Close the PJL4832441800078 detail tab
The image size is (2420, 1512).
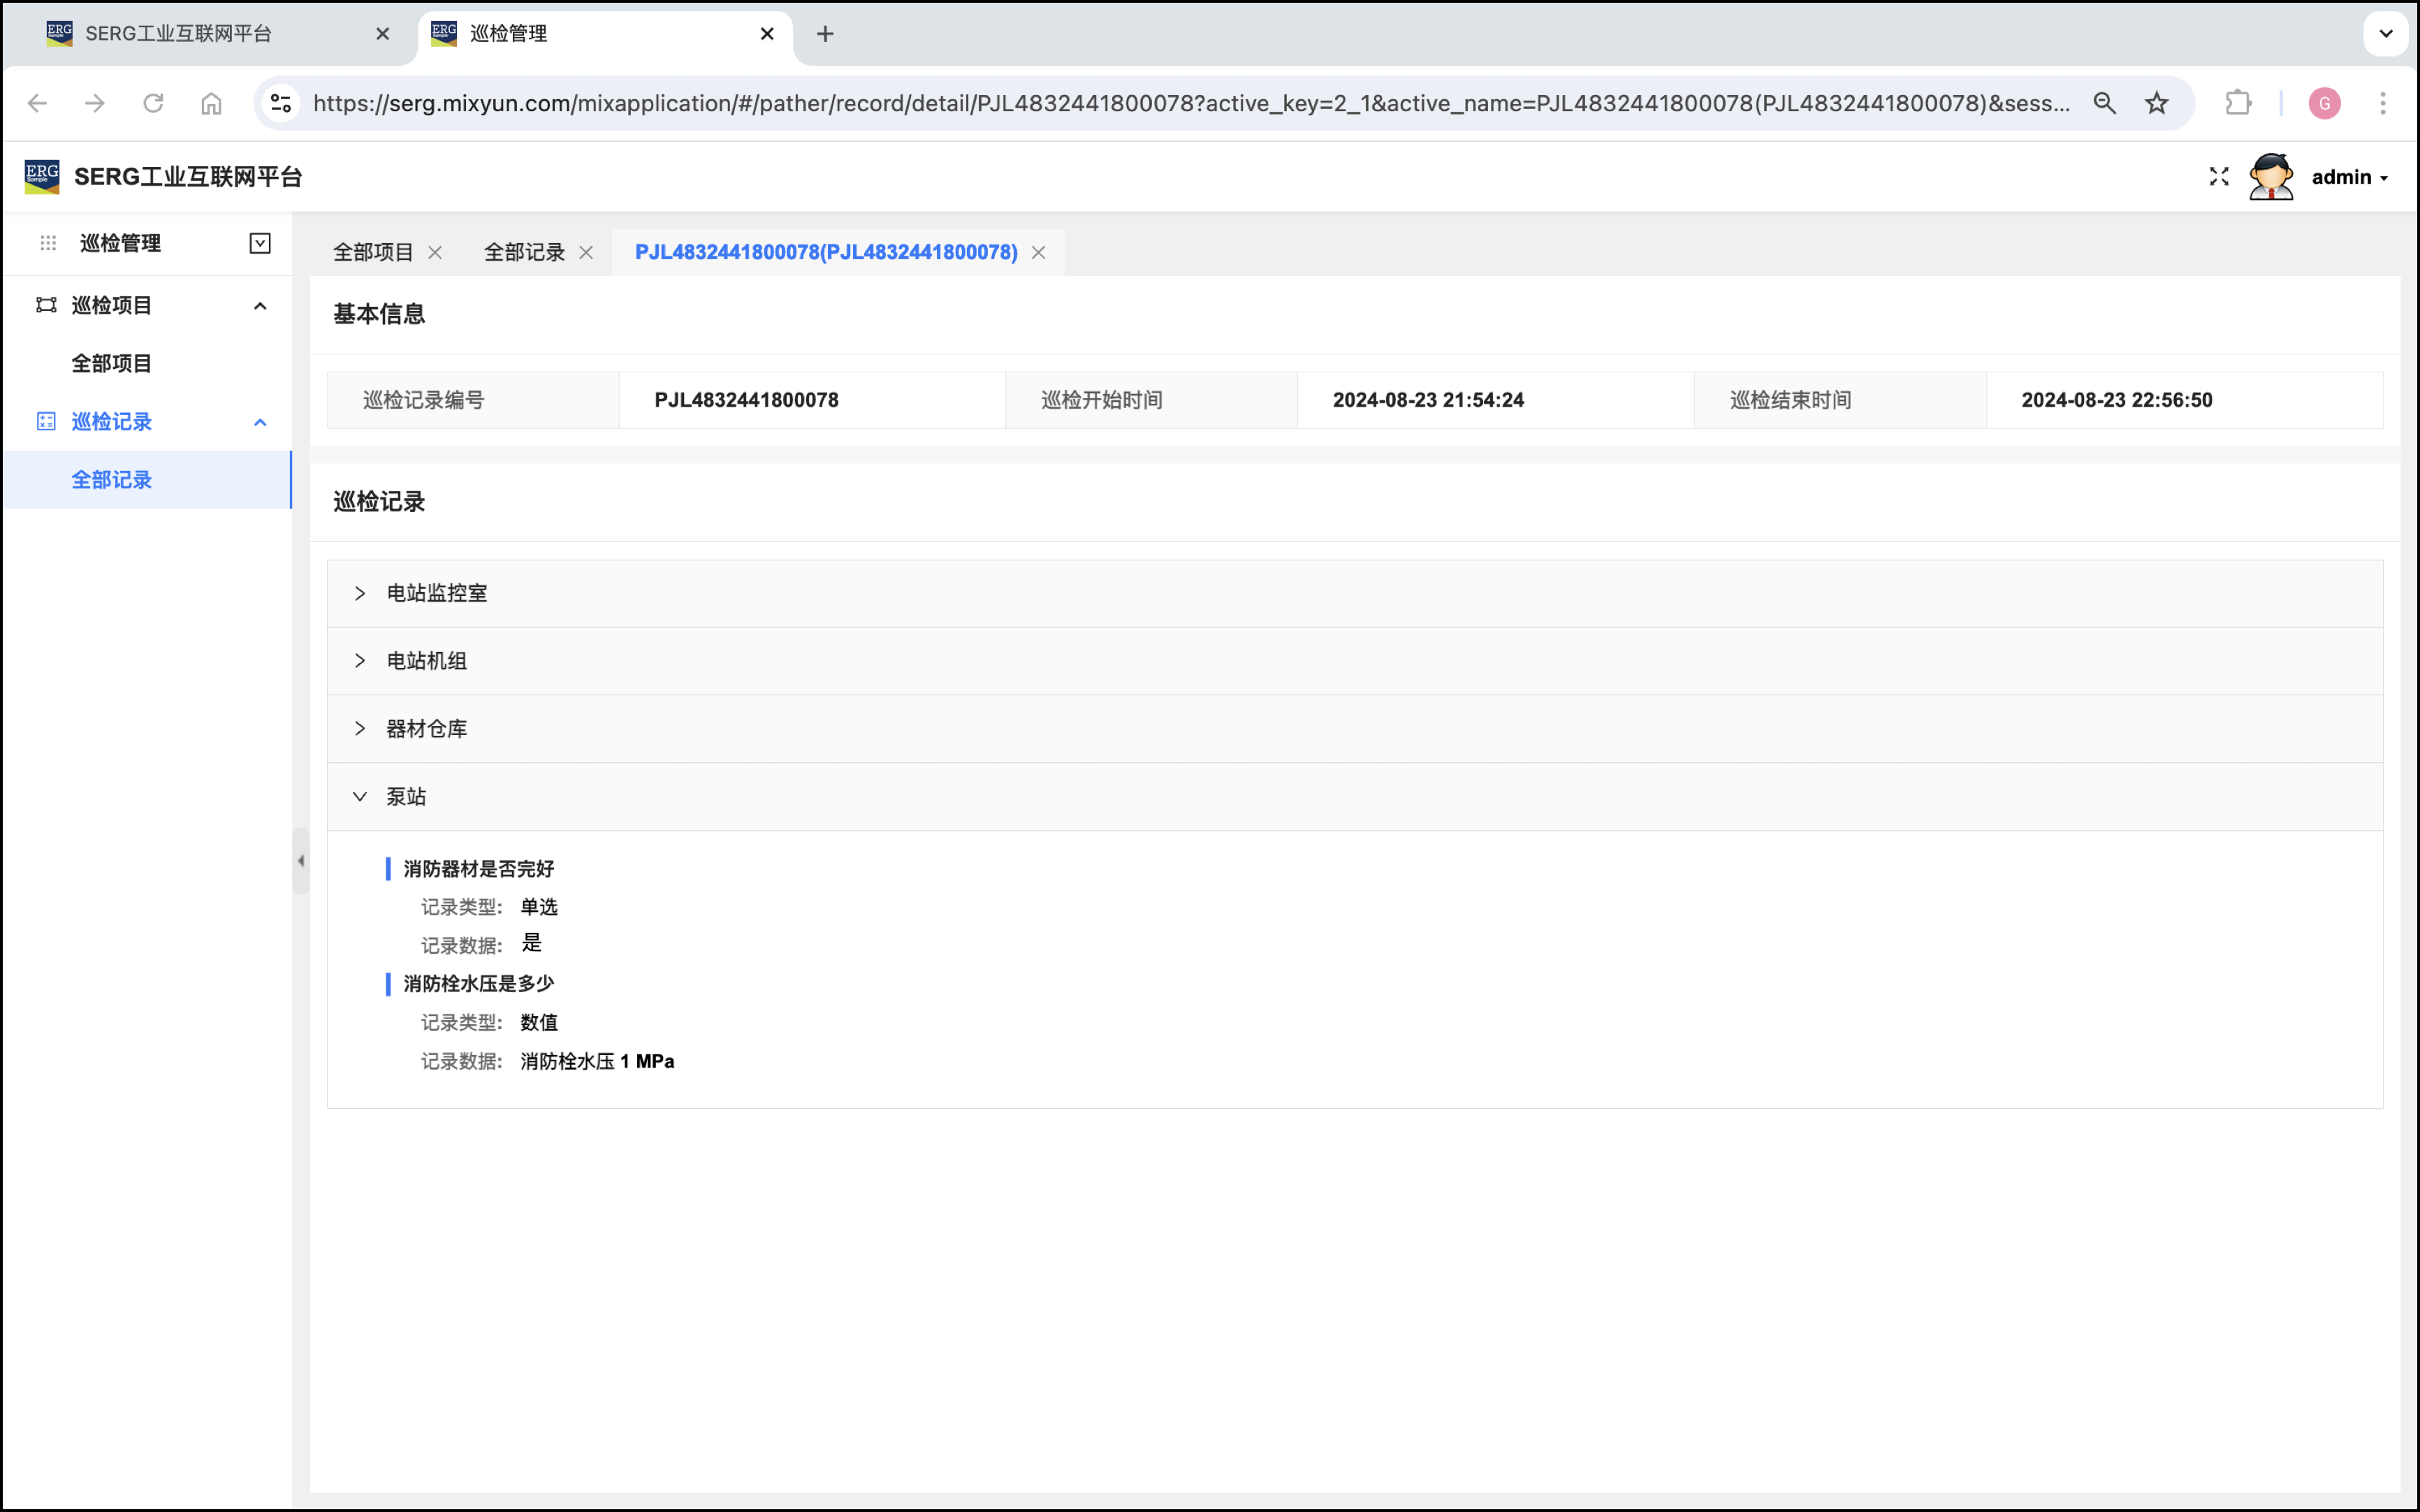coord(1039,252)
